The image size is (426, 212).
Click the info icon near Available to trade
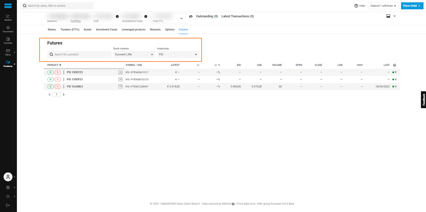point(146,16)
